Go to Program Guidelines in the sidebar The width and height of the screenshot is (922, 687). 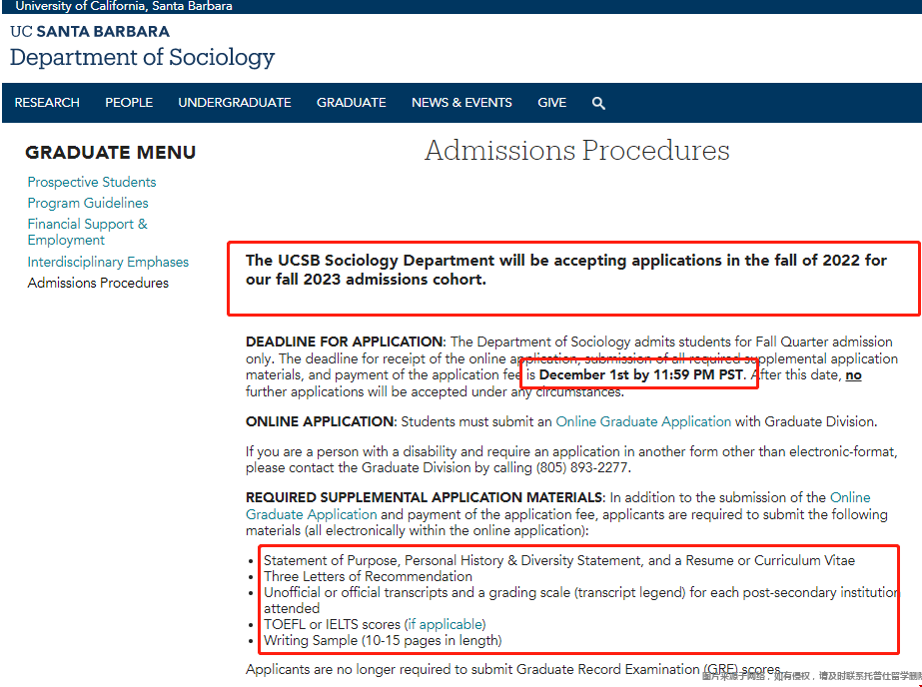coord(88,203)
